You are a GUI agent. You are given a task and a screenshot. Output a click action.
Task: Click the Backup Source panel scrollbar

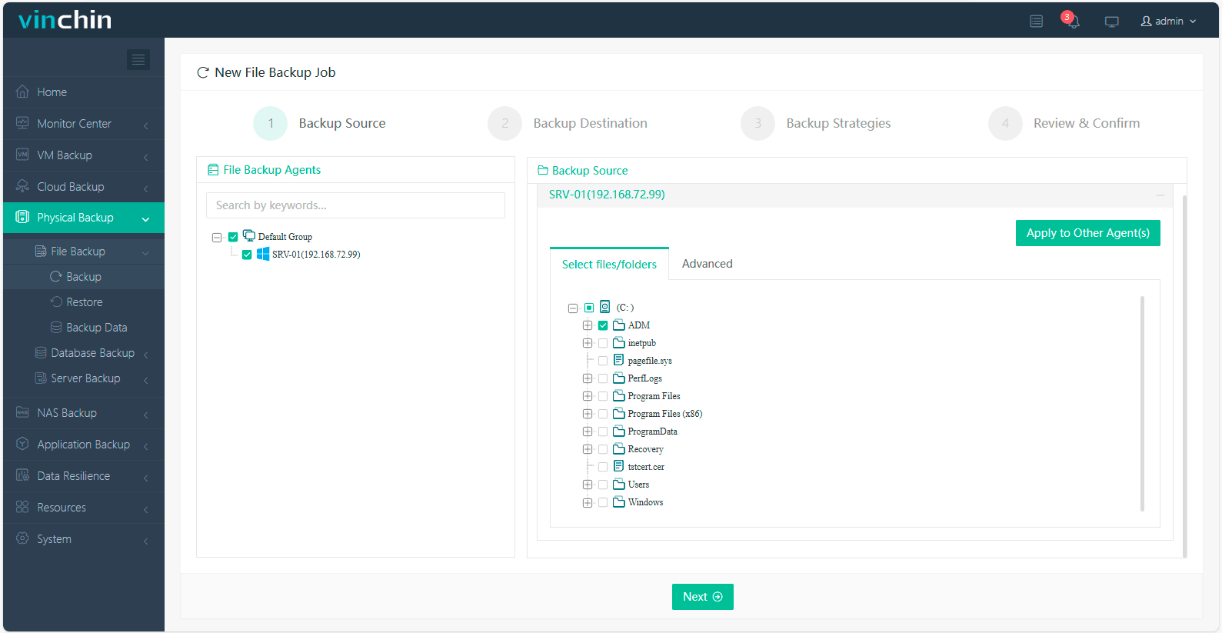(x=1184, y=376)
